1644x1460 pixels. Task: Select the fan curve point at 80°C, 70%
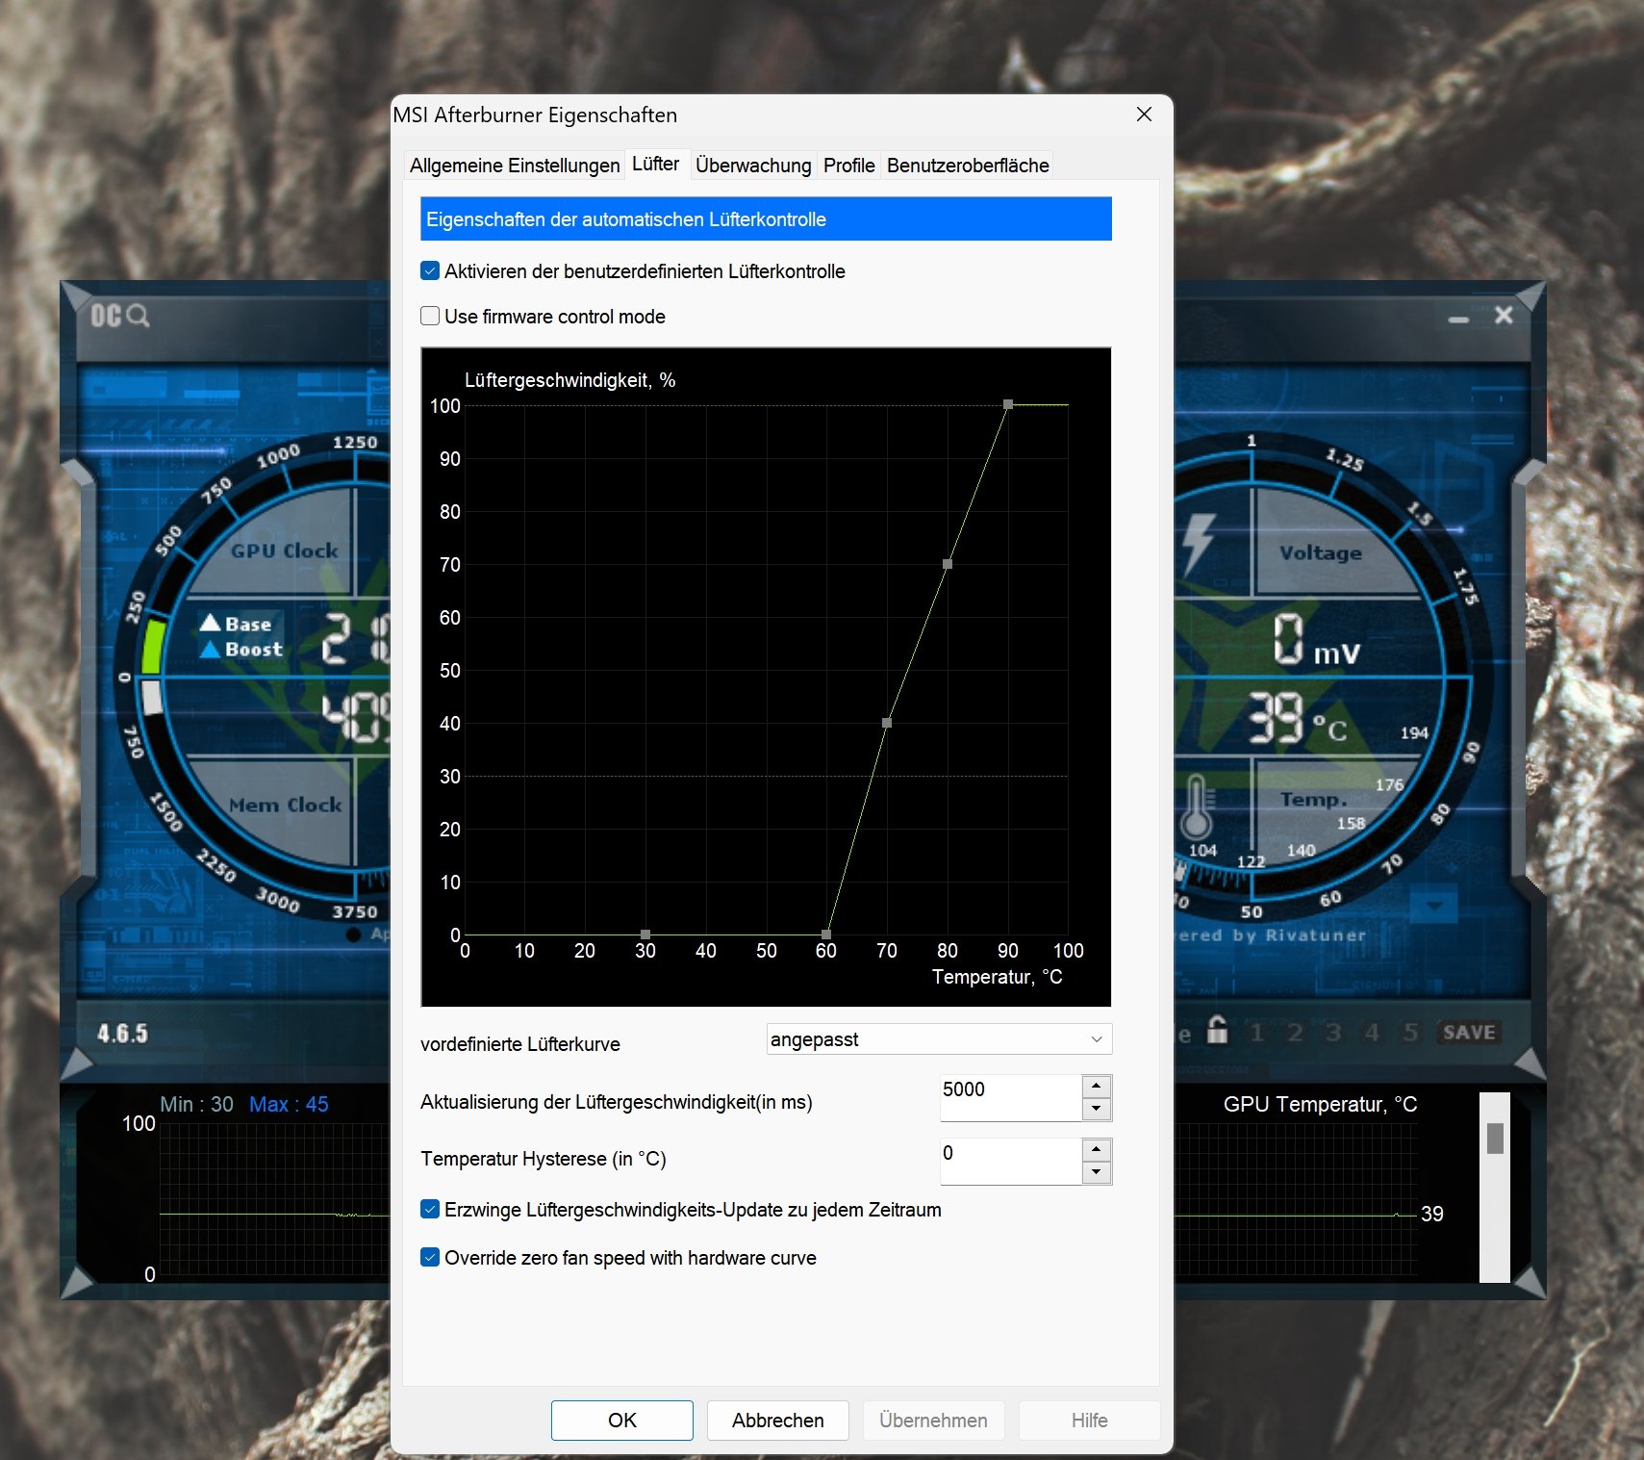point(948,564)
